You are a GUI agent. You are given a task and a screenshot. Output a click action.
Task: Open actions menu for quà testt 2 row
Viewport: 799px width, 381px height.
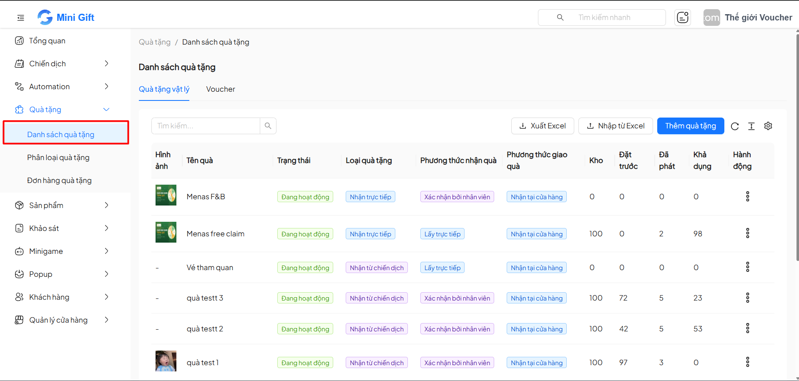point(748,328)
